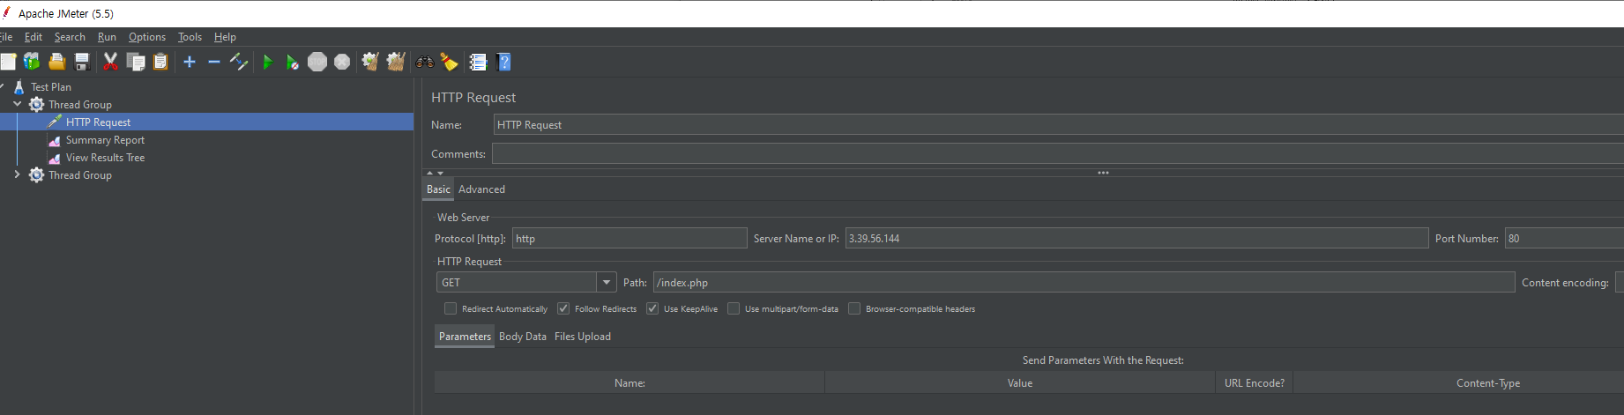Screen dimensions: 1624x415
Task: Open search with binoculars icon
Action: [x=425, y=62]
